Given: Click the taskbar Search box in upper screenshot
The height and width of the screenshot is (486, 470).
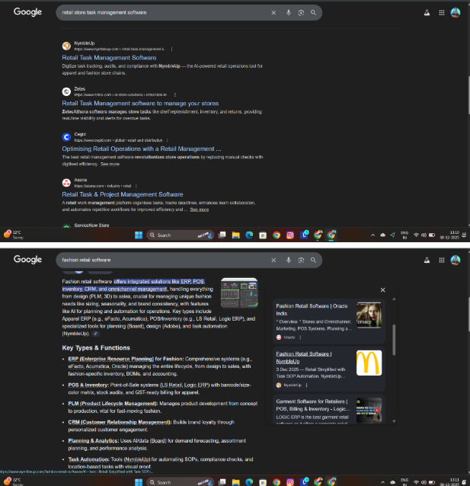Looking at the screenshot, I should 180,235.
